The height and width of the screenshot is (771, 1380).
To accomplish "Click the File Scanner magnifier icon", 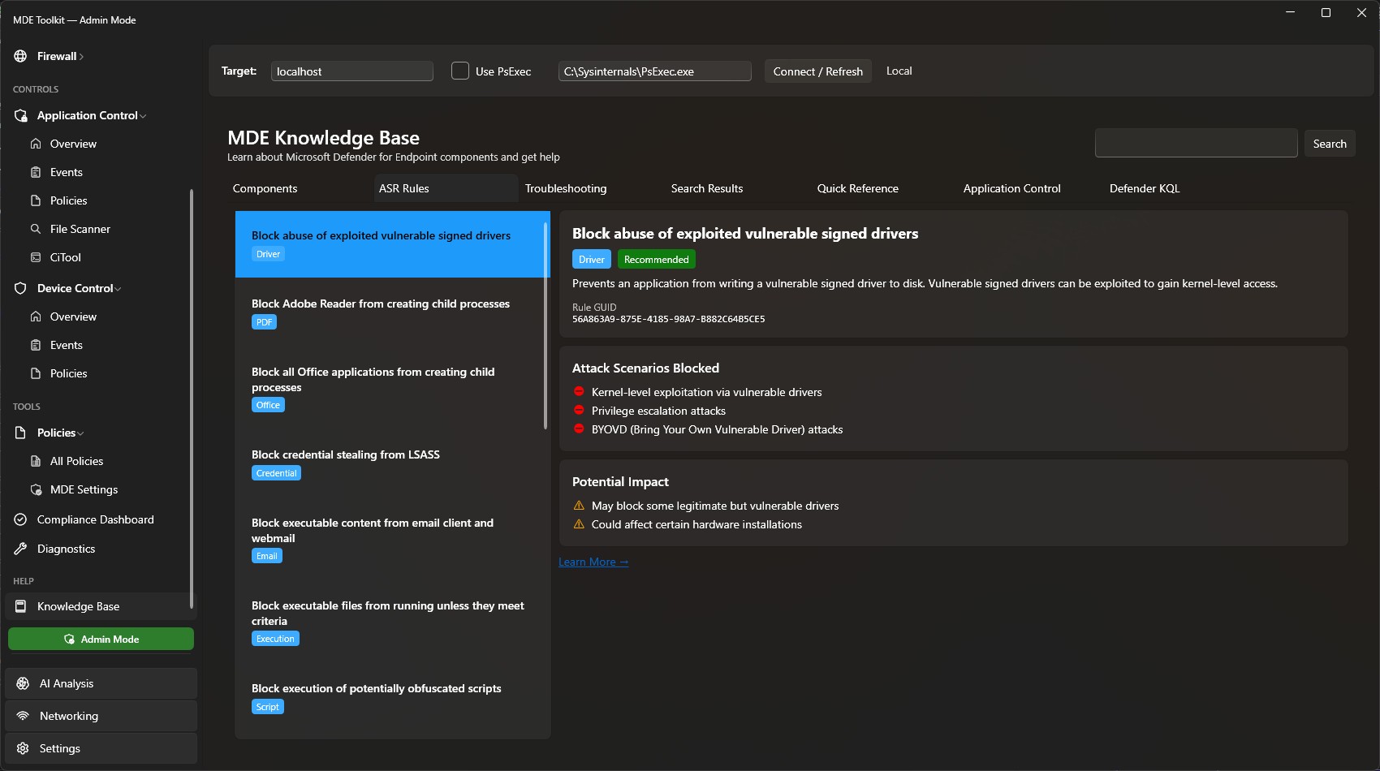I will [36, 229].
